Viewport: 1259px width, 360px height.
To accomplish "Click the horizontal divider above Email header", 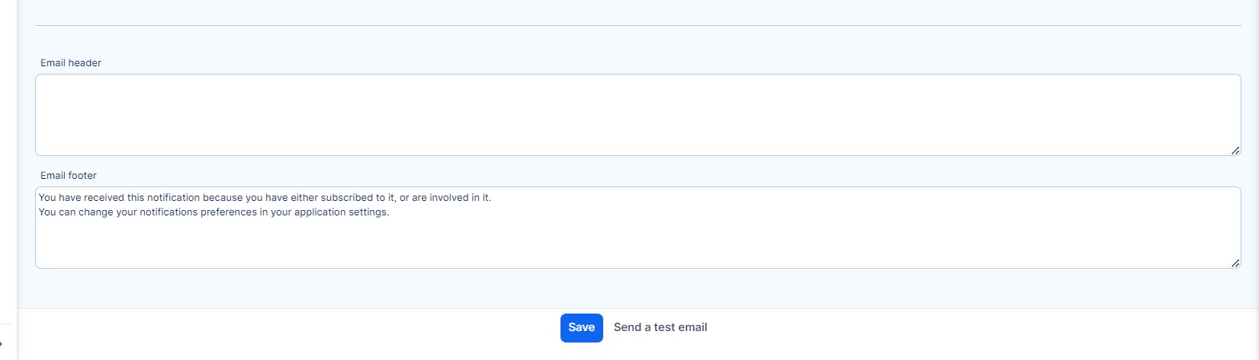I will (x=638, y=26).
